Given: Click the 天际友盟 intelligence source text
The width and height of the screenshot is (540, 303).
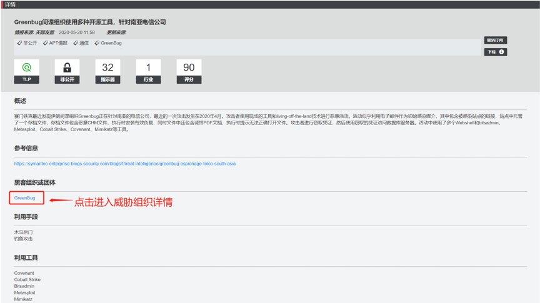Looking at the screenshot, I should click(45, 32).
